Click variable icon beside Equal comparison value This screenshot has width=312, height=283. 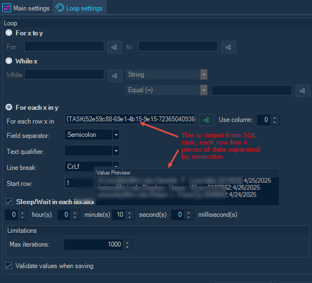(303, 91)
